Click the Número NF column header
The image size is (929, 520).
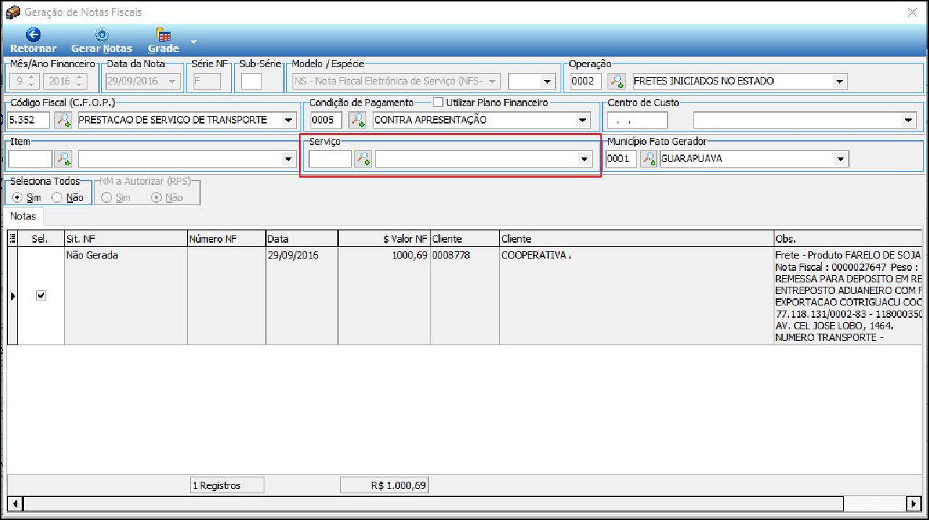(225, 238)
